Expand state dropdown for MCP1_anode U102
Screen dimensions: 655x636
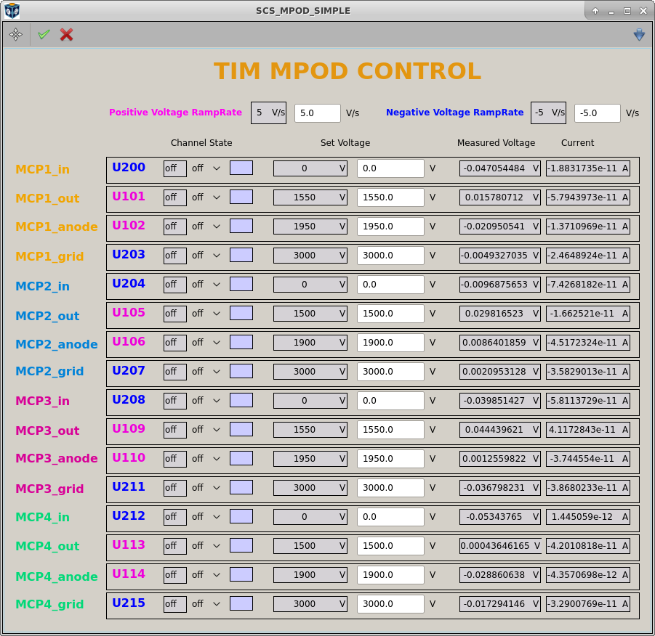[x=206, y=227]
